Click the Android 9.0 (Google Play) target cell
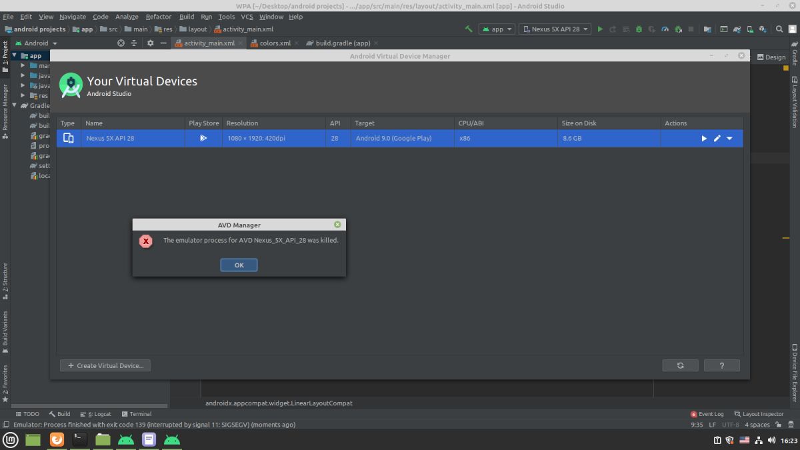This screenshot has width=800, height=450. pos(403,138)
